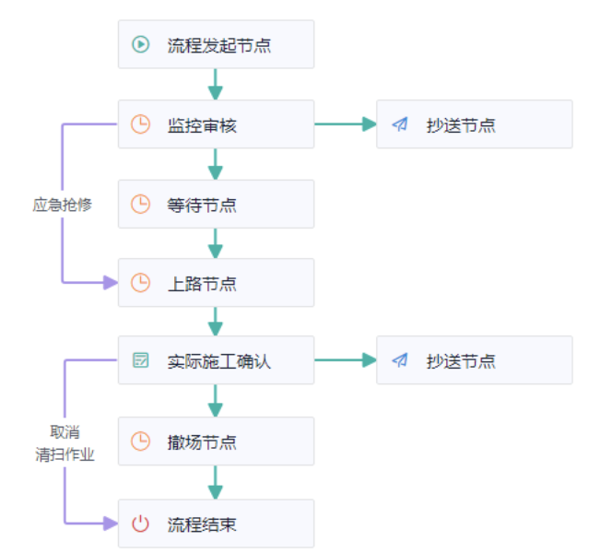Open the 实际施工确认 node text
Viewport: 601px width, 553px height.
tap(219, 360)
